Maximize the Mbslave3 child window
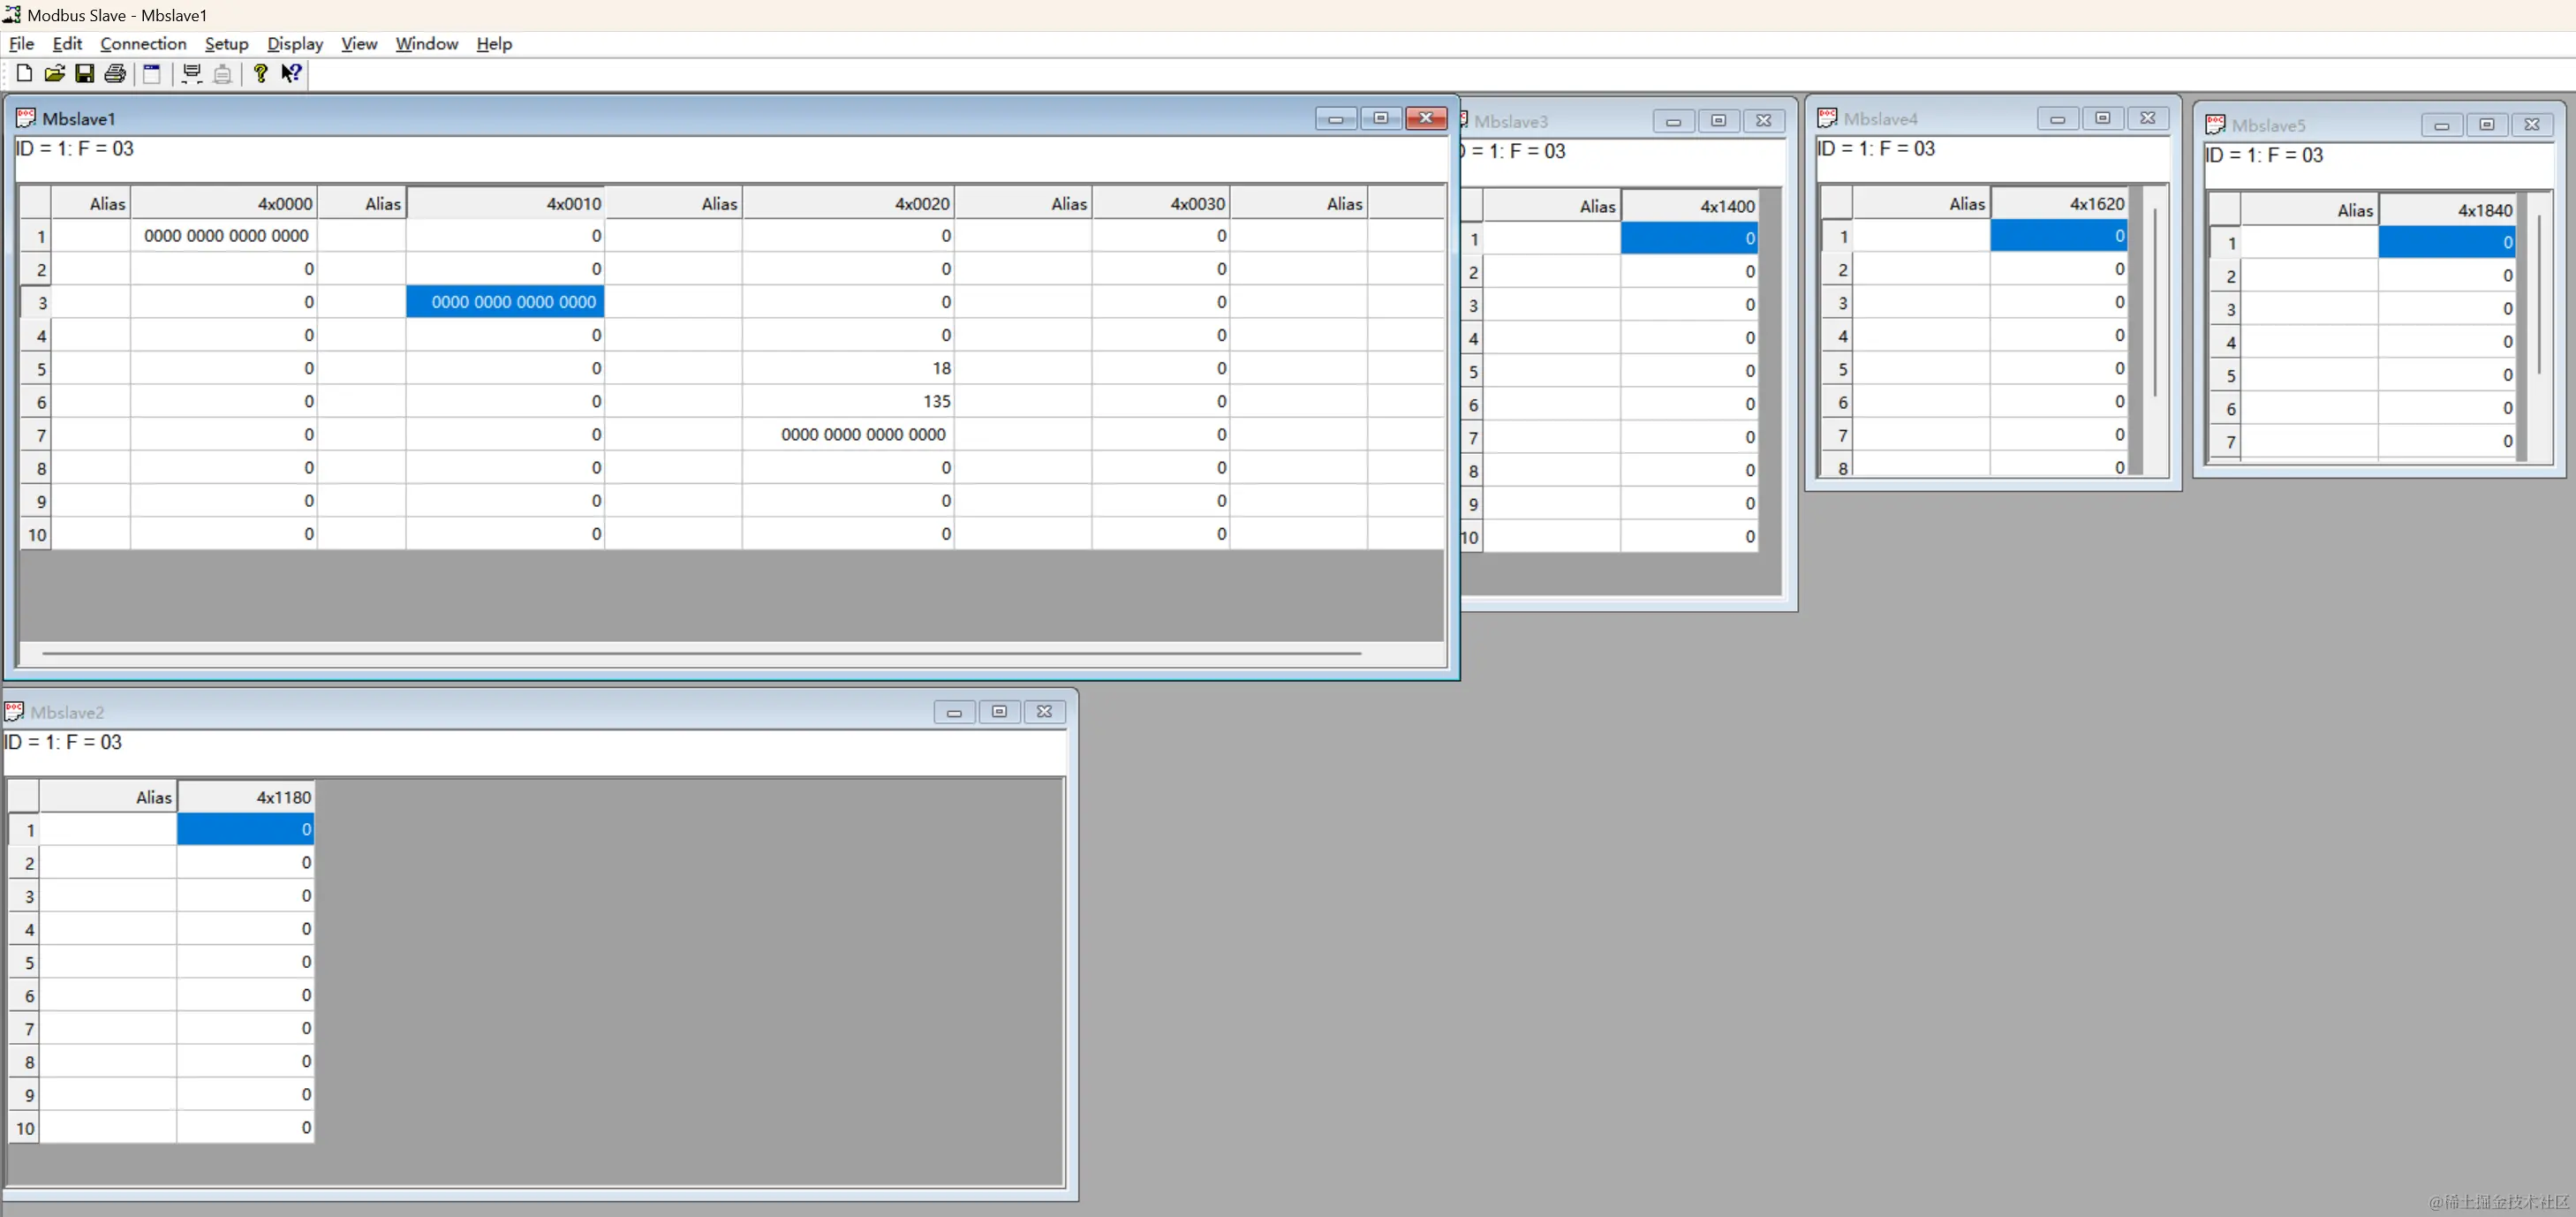2576x1217 pixels. (x=1718, y=121)
